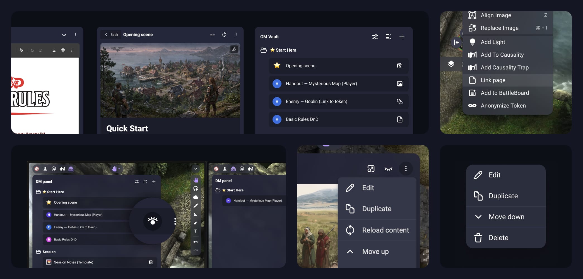583x279 pixels.
Task: Click the players icon on the scene artwork
Action: [x=234, y=49]
